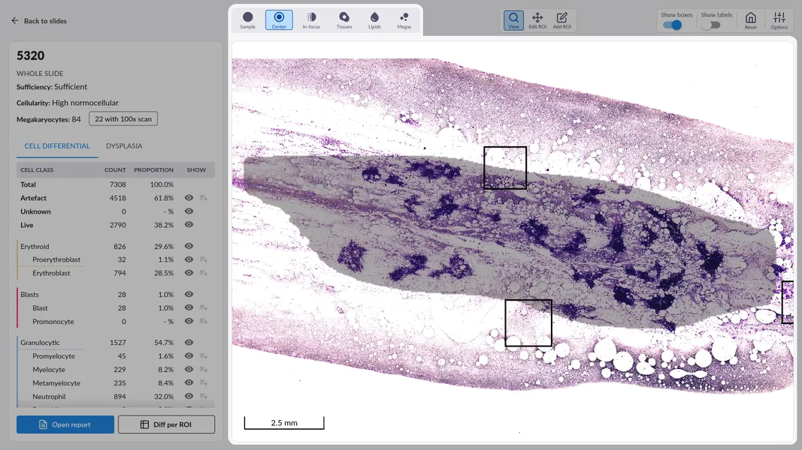The width and height of the screenshot is (802, 450).
Task: Open the Options panel
Action: point(779,20)
